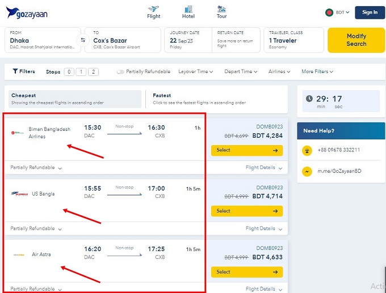The image size is (386, 293).
Task: Click the Filters funnel icon
Action: coord(15,71)
